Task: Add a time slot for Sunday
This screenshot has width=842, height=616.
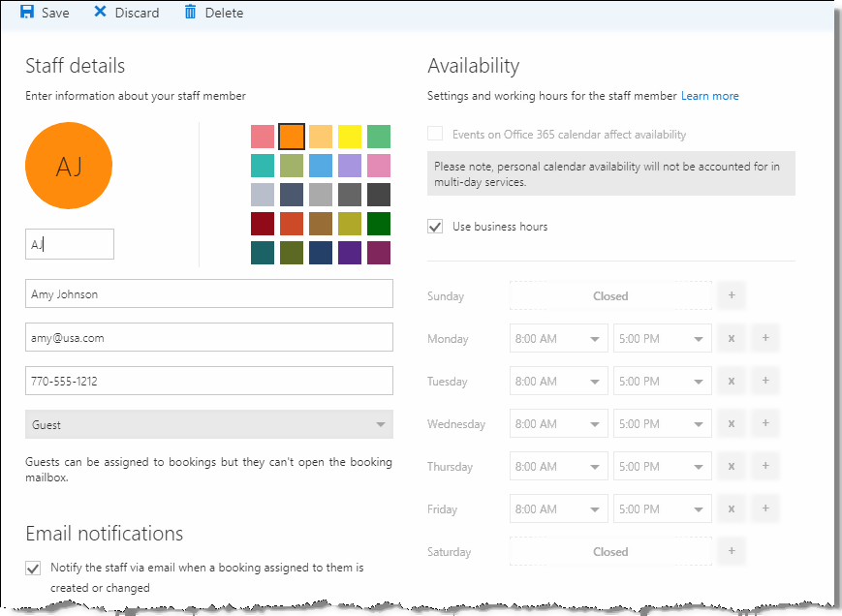Action: pos(731,295)
